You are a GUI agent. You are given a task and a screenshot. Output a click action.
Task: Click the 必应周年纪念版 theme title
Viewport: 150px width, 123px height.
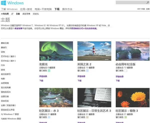coord(125,64)
